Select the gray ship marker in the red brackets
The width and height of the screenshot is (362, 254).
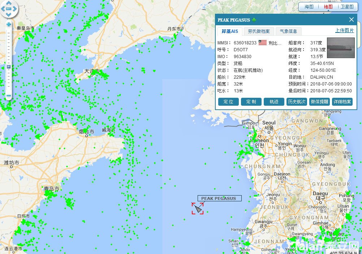198,209
